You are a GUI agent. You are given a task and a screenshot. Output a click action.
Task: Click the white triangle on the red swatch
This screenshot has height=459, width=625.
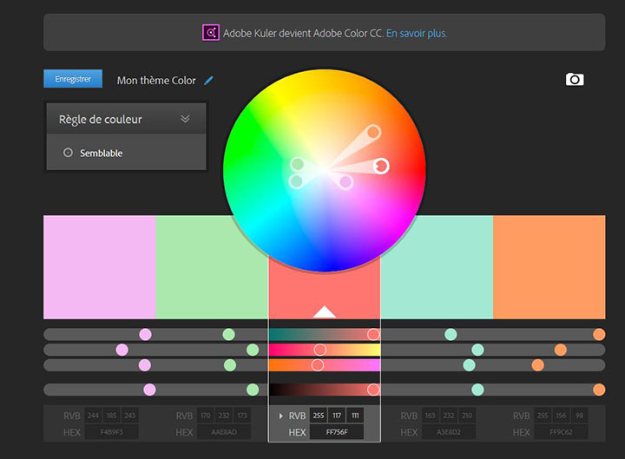[325, 311]
